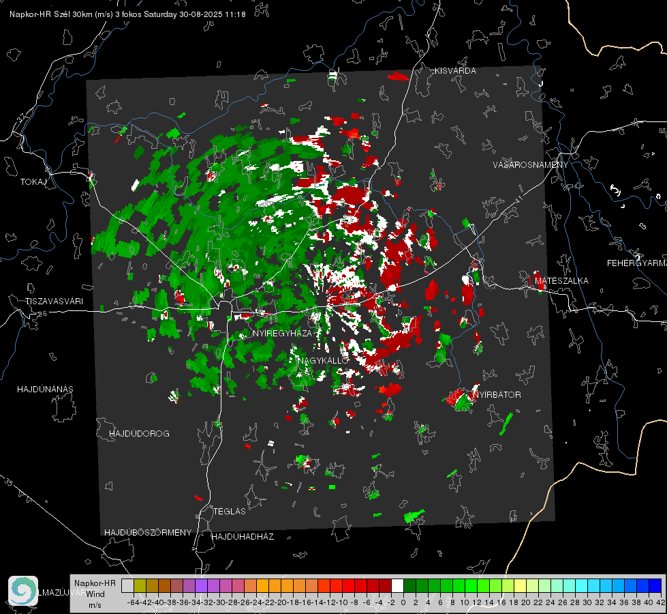Click road number 36 near Tiszavasvári

click(x=42, y=314)
